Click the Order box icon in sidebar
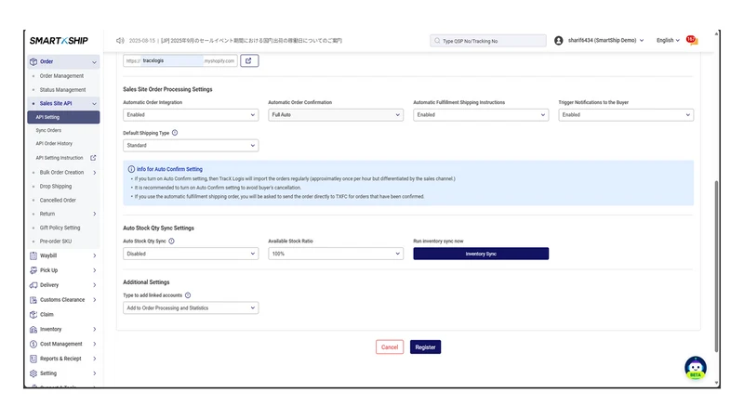This screenshot has width=744, height=418. click(x=33, y=61)
